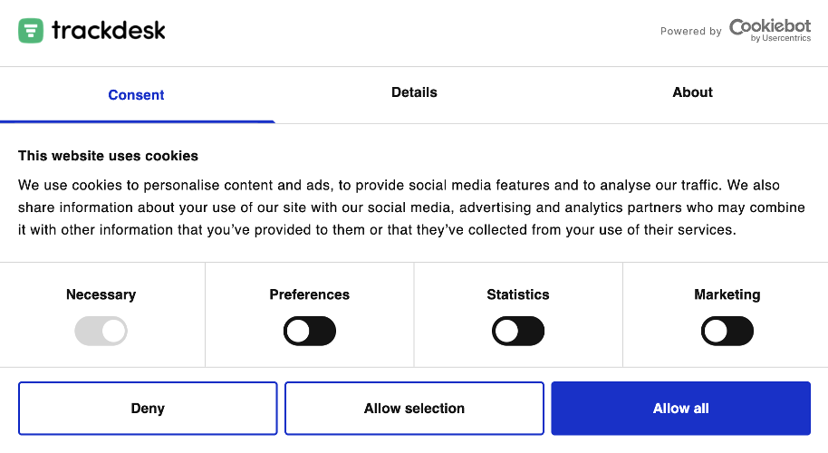
Task: Switch to the Consent tab
Action: click(x=136, y=95)
